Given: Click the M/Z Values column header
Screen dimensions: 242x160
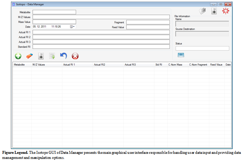Looking at the screenshot, I should (39, 65).
